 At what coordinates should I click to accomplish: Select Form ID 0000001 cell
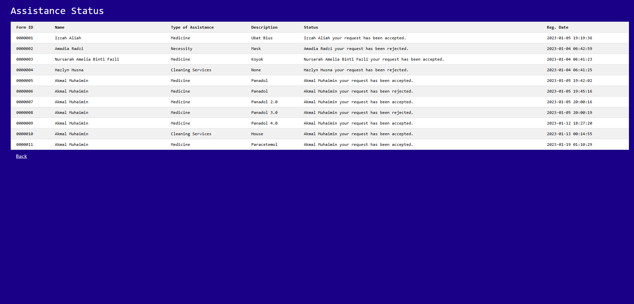click(25, 38)
